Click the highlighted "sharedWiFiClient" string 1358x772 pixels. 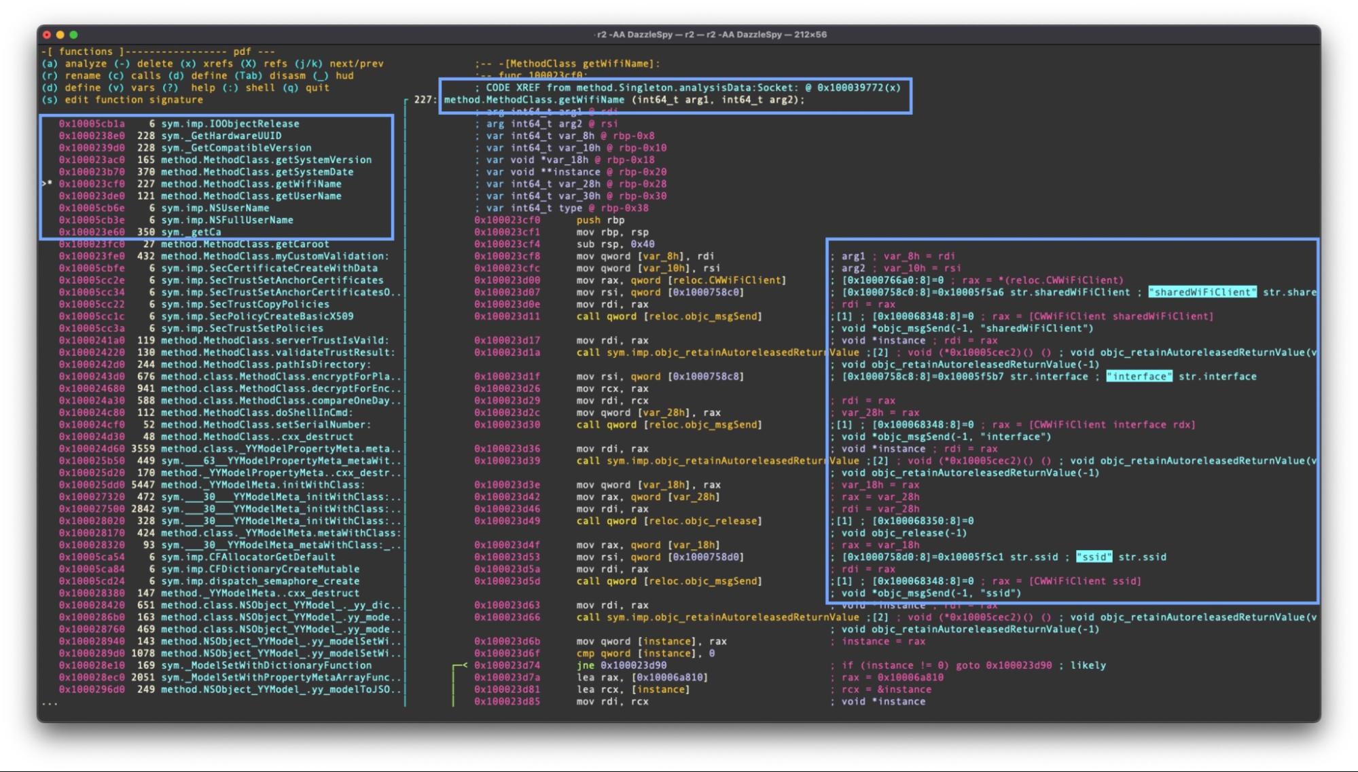1202,293
